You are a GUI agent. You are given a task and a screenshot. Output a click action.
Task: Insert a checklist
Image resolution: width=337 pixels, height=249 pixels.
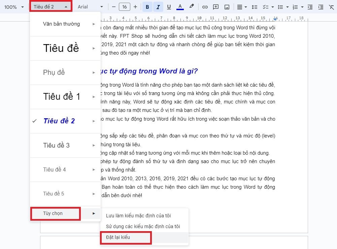(x=266, y=7)
